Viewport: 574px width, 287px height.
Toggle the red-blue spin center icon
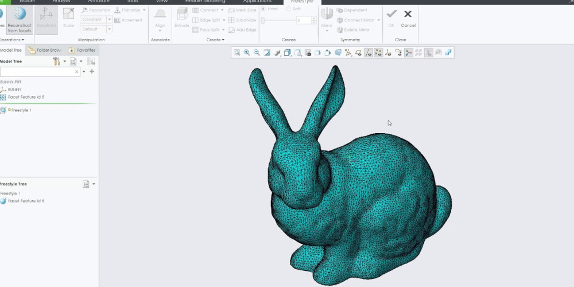pyautogui.click(x=408, y=53)
